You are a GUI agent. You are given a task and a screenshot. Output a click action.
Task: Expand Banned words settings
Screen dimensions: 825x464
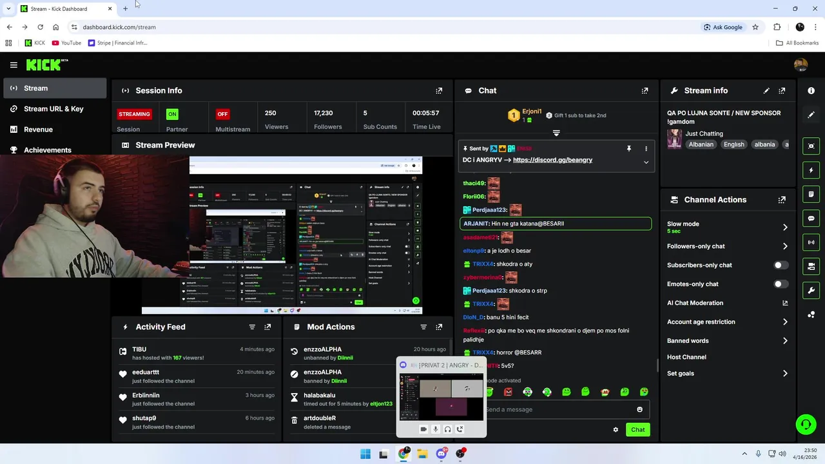click(785, 341)
